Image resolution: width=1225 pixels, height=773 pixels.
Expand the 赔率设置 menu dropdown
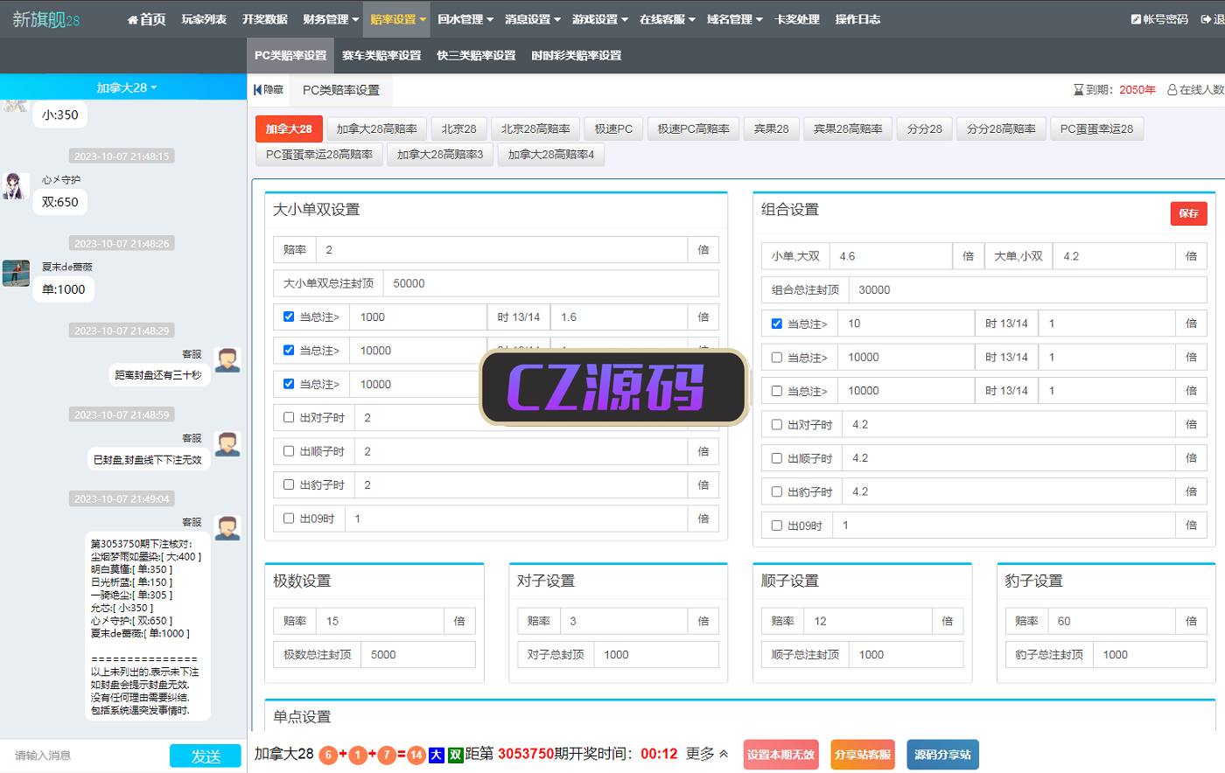(398, 19)
